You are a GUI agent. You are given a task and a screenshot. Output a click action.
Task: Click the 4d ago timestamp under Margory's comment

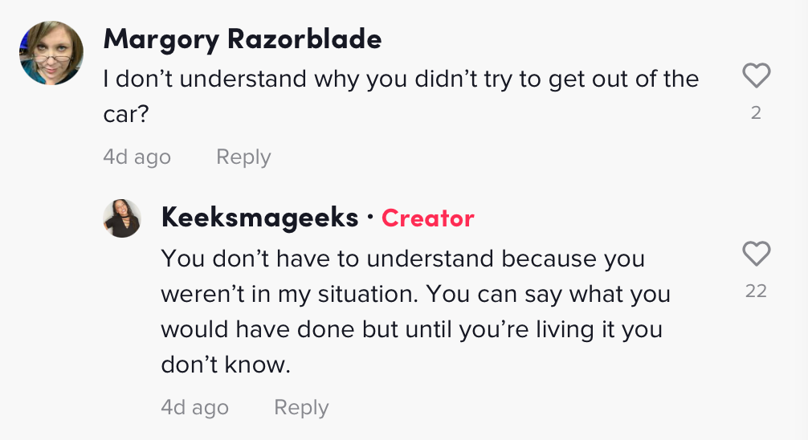click(x=137, y=157)
